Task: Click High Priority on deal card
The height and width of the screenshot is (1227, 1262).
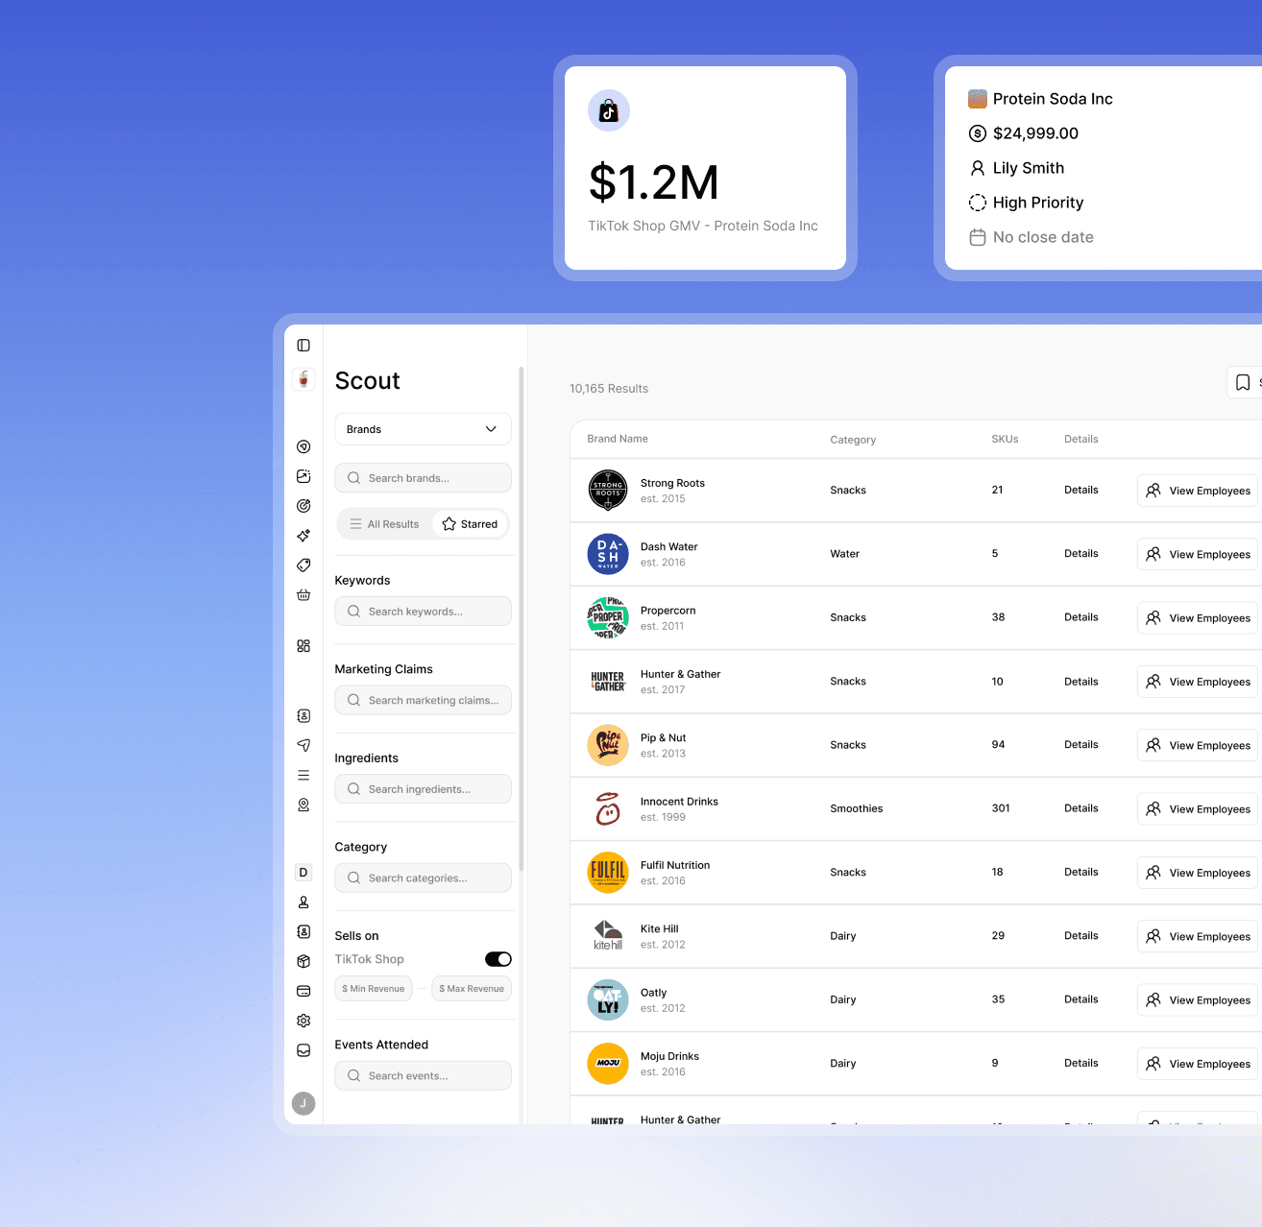Action: (x=1037, y=203)
